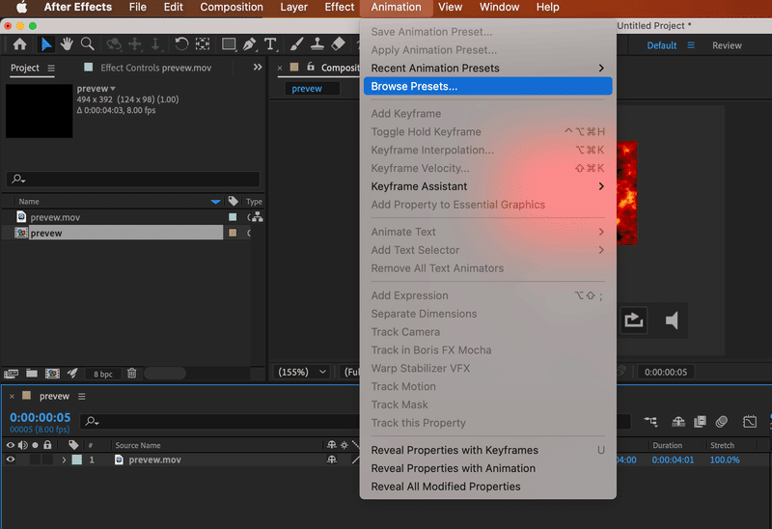This screenshot has height=529, width=772.
Task: Open the magnification (155%) dropdown
Action: (302, 372)
